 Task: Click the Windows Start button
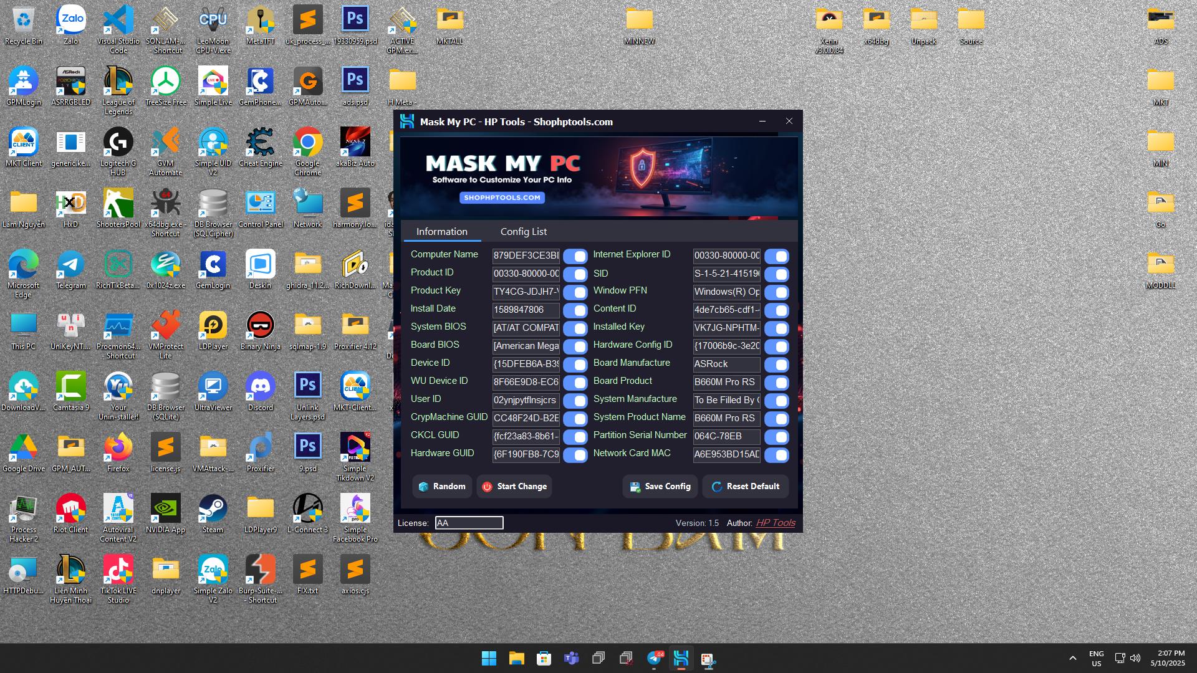click(x=489, y=658)
